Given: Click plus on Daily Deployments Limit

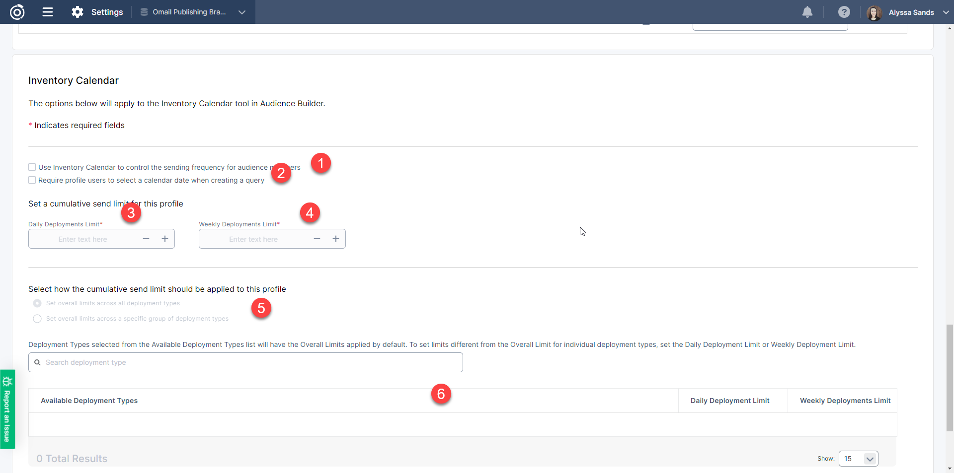Looking at the screenshot, I should click(165, 239).
